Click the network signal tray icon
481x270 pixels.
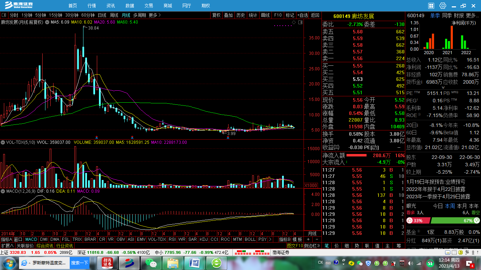pyautogui.click(x=419, y=263)
